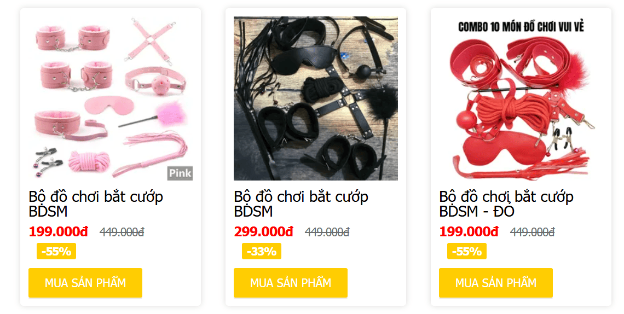Click the crossed-out 449.000đ under red set
Viewport: 624px width, 314px height.
pos(533,232)
